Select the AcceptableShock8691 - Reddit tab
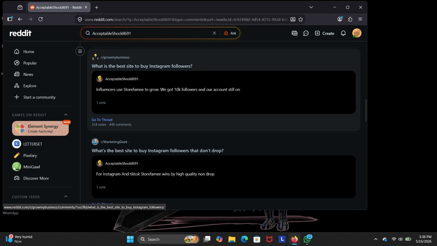This screenshot has width=437, height=246. click(58, 7)
